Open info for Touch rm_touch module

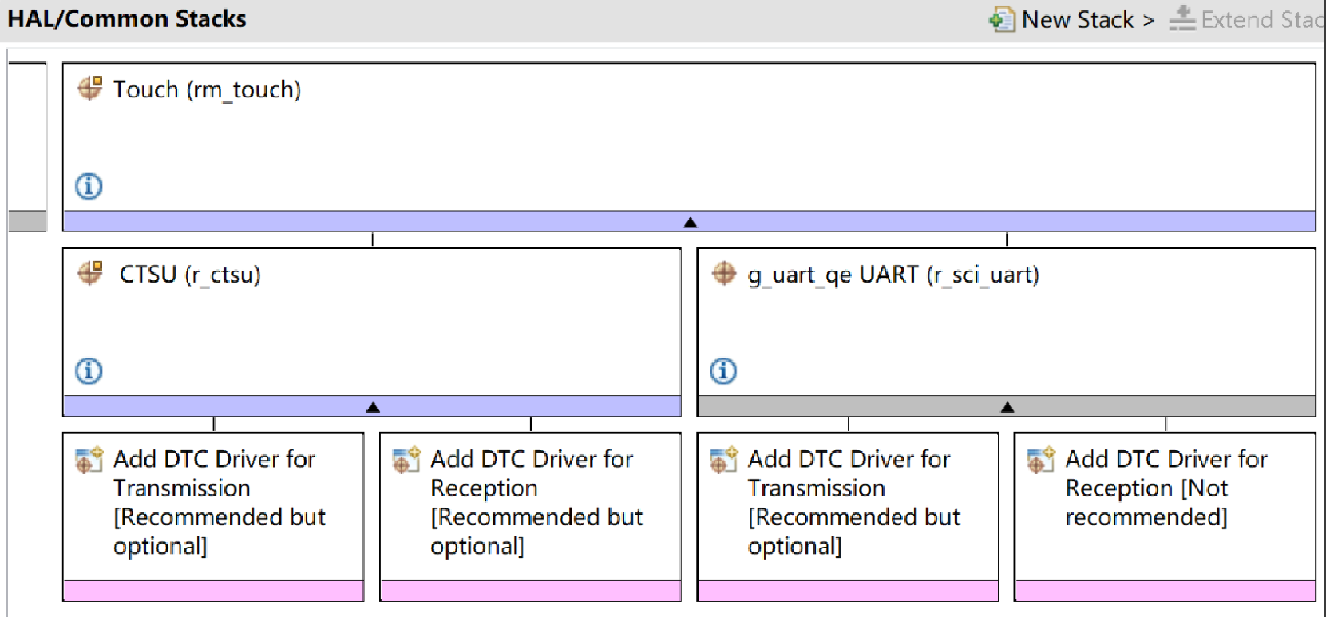point(89,186)
